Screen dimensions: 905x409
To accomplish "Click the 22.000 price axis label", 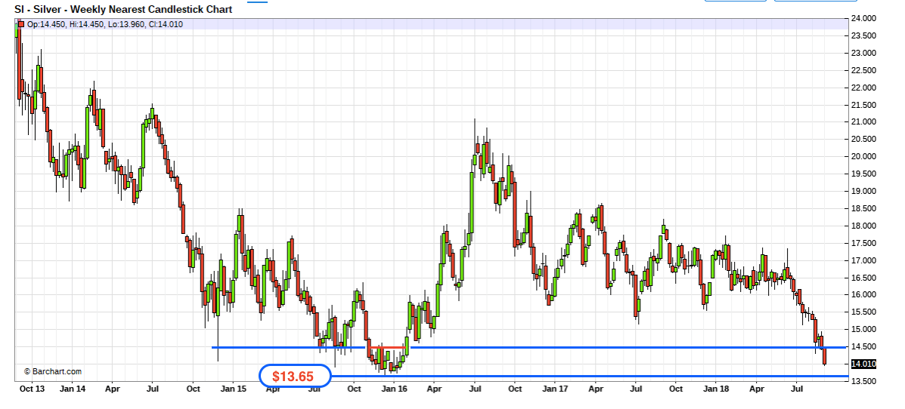I will [864, 88].
